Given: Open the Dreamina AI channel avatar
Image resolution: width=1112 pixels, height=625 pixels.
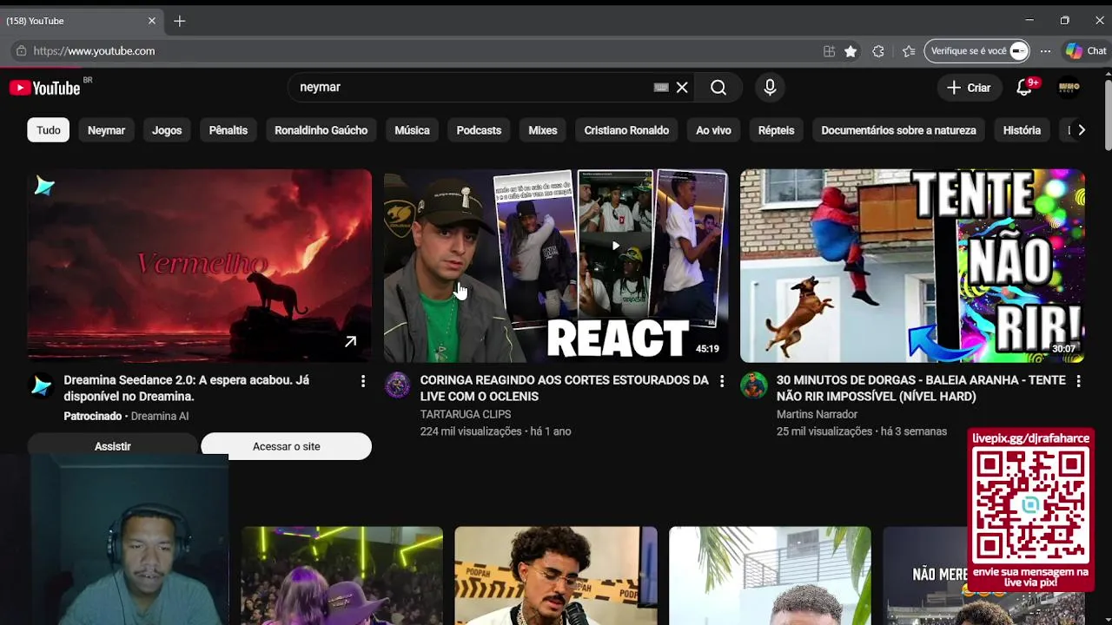Looking at the screenshot, I should pyautogui.click(x=41, y=385).
